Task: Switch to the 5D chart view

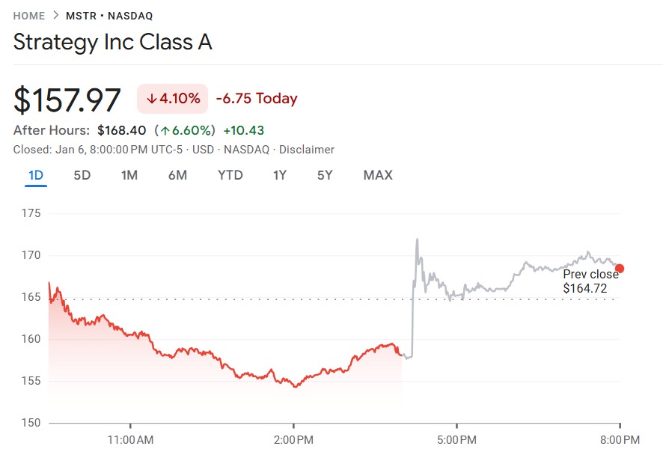Action: pos(81,174)
